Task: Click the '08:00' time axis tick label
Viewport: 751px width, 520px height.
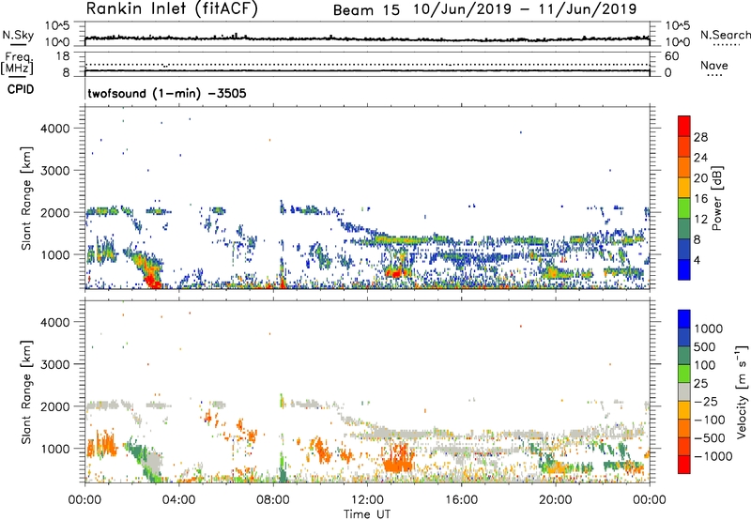Action: pyautogui.click(x=273, y=500)
